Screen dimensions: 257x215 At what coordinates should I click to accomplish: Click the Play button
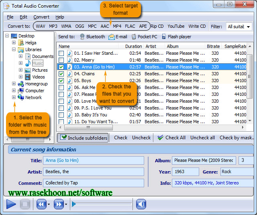(11, 204)
